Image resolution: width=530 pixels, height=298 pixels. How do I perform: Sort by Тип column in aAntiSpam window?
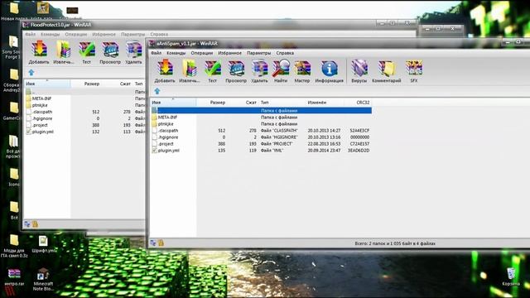point(265,103)
